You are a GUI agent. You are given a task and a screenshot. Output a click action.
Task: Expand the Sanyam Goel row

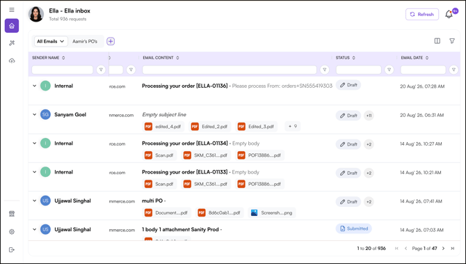(x=35, y=115)
